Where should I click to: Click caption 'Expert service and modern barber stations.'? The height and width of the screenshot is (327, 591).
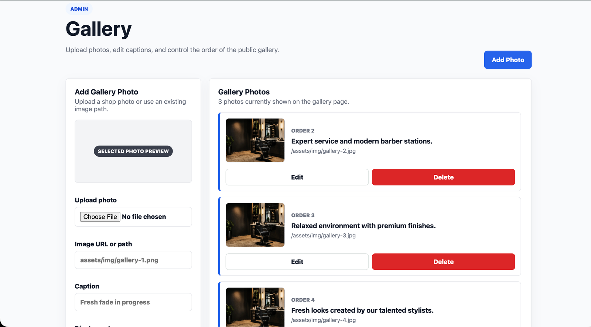362,141
